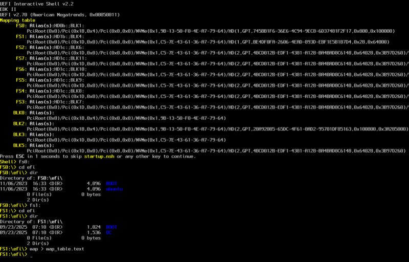
Task: Click 'Directory of: FS0:\efi\' line
Action: click(x=31, y=178)
